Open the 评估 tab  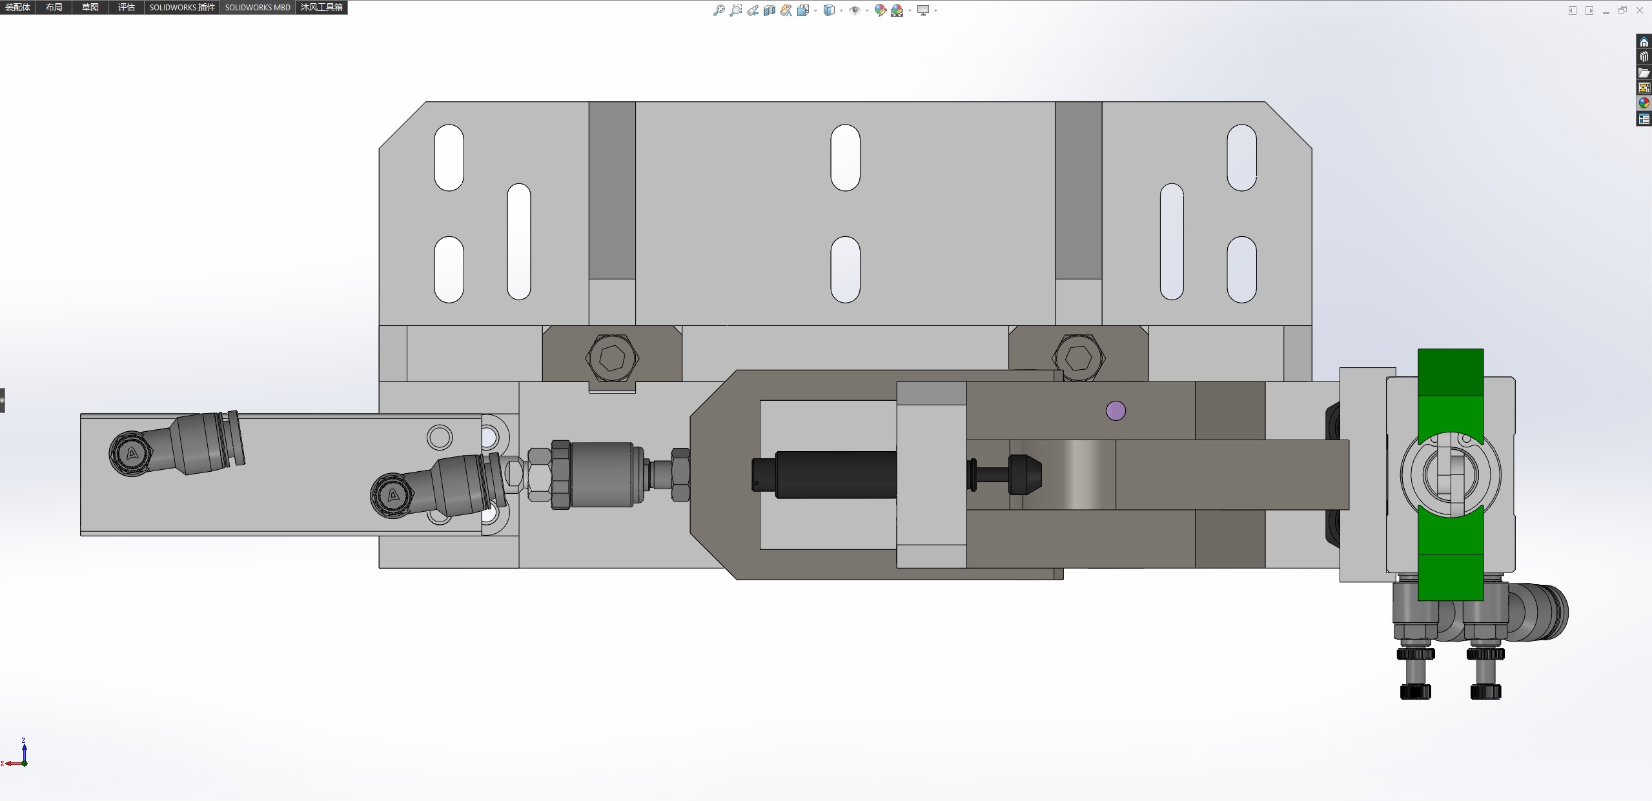pyautogui.click(x=127, y=7)
